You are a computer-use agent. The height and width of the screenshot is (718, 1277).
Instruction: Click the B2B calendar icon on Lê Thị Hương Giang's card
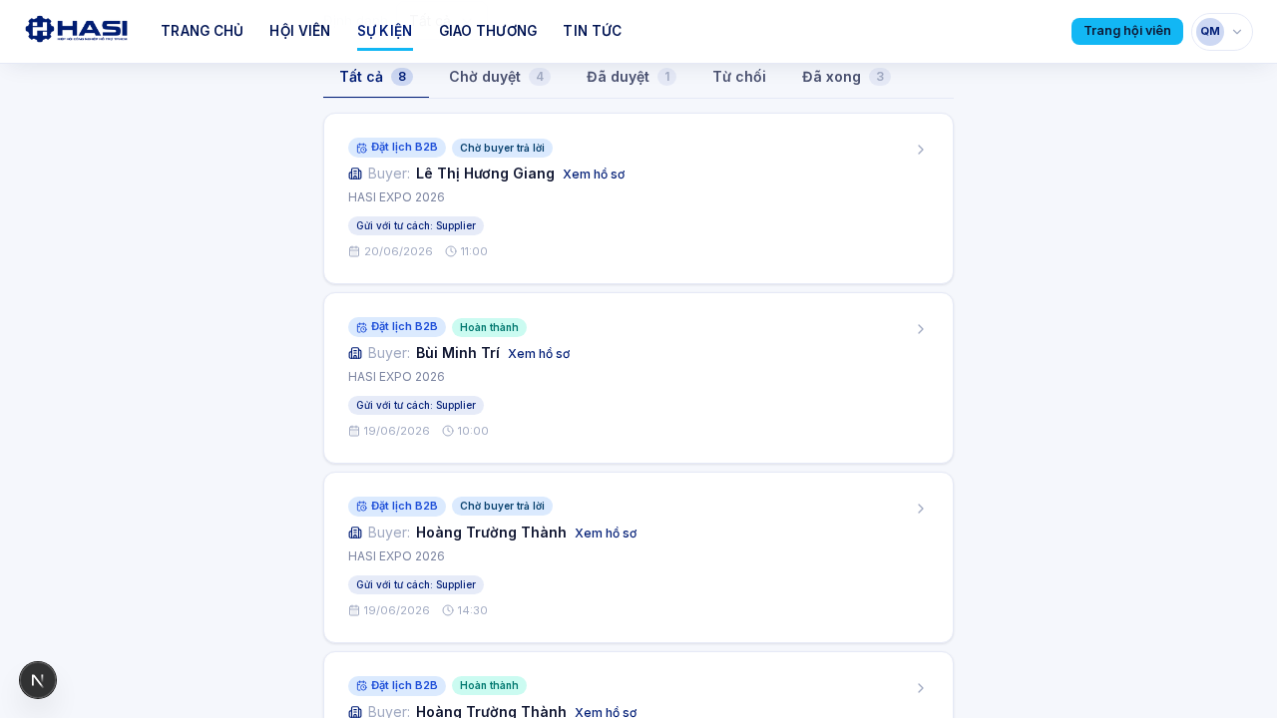(361, 148)
